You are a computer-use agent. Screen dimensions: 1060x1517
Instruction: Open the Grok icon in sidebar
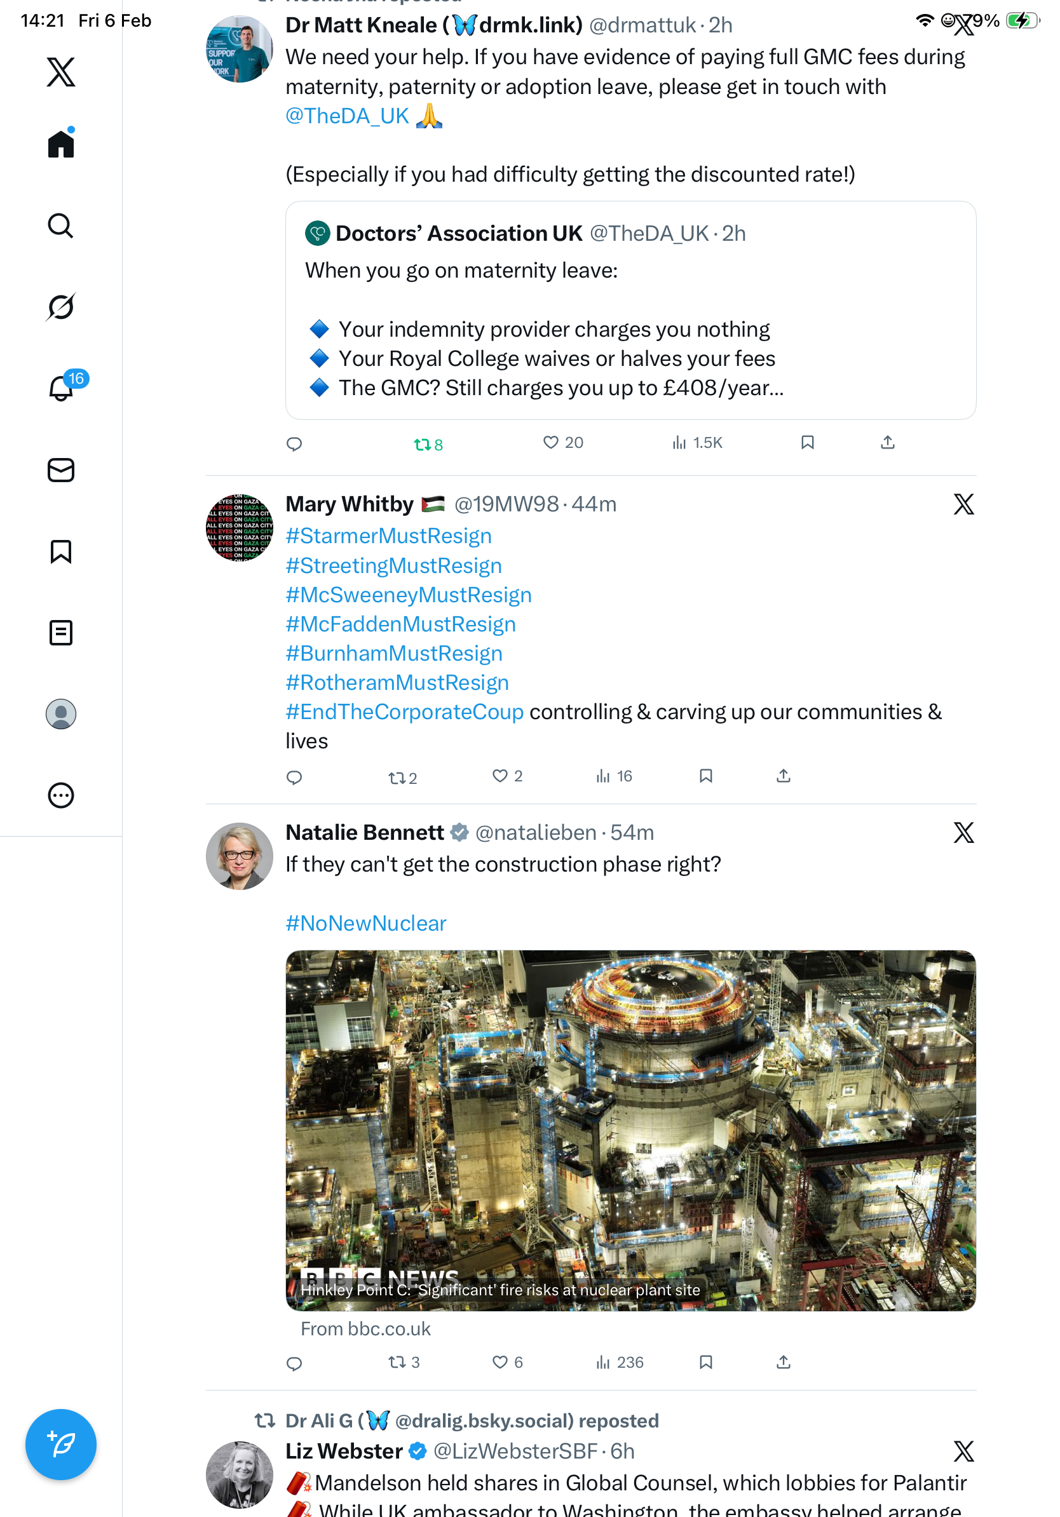(61, 307)
